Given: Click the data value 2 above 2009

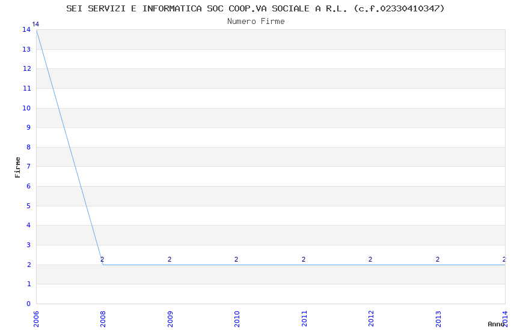Looking at the screenshot, I should click(x=170, y=259).
